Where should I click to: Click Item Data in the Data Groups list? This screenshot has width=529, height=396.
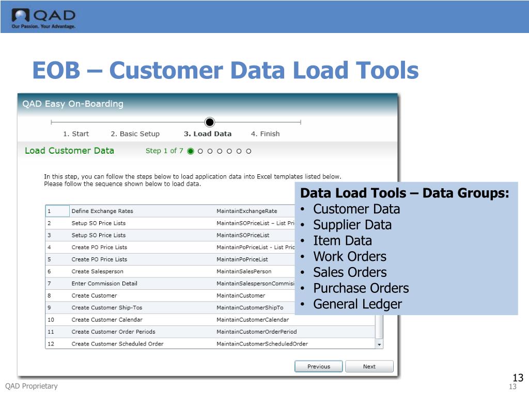(343, 241)
